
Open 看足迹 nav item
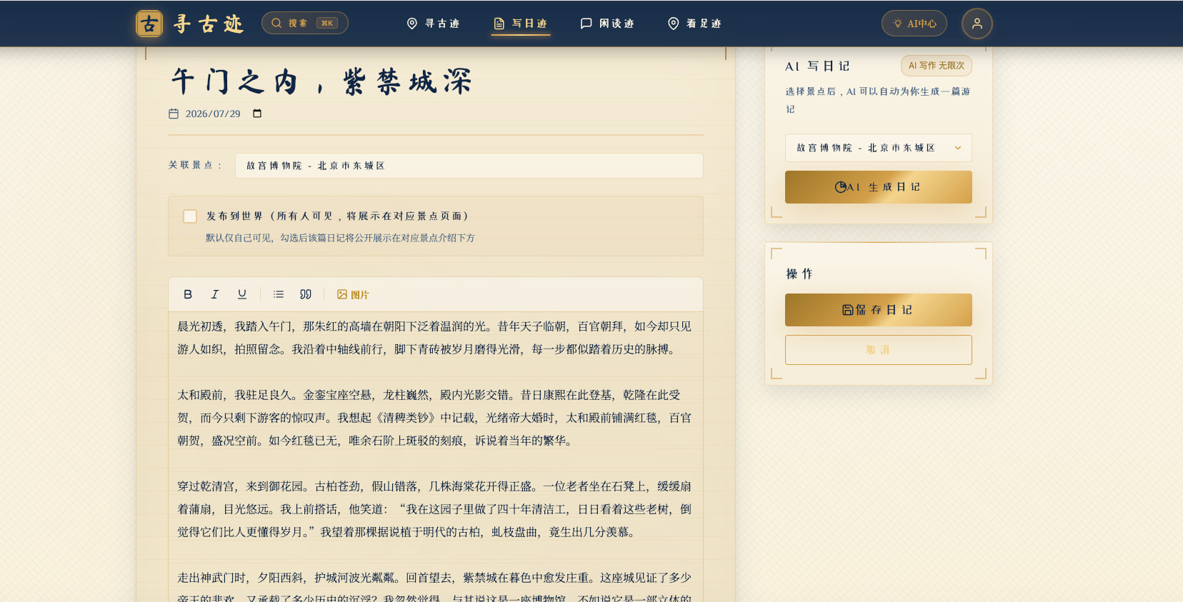[x=694, y=24]
